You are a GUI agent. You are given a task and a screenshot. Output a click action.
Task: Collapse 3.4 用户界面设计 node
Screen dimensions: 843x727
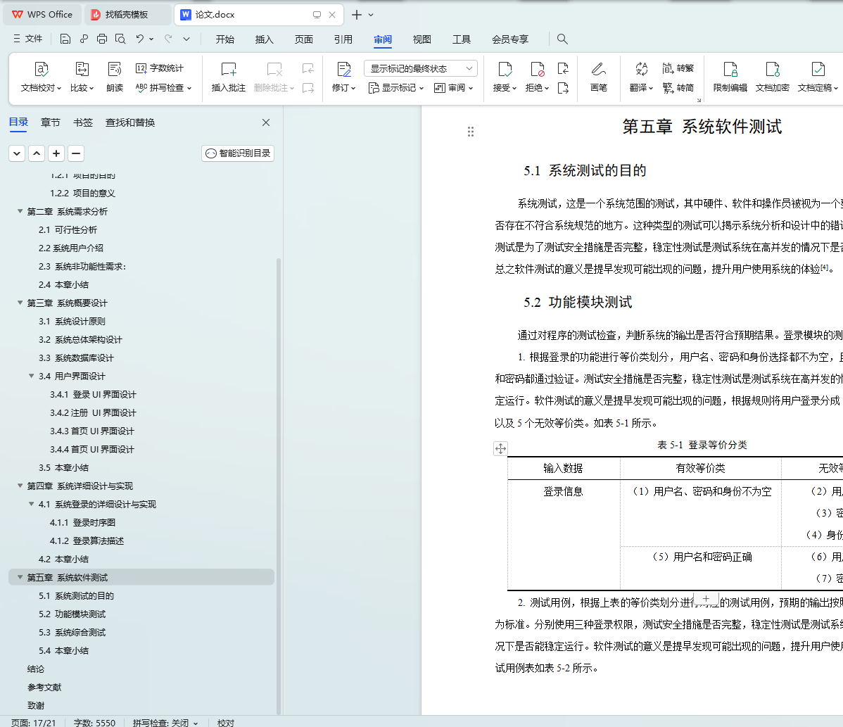point(31,376)
